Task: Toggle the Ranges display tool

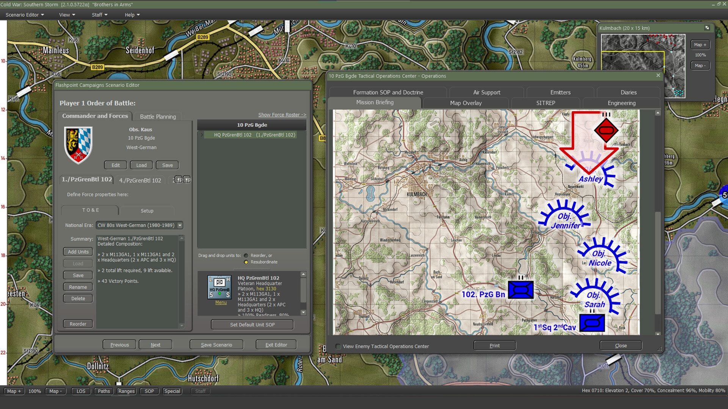Action: pos(126,391)
